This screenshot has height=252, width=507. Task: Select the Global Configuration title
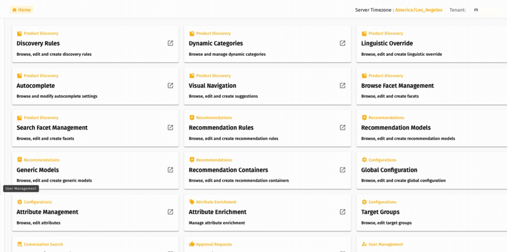389,170
